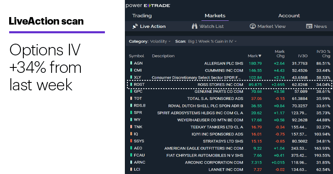Image resolution: width=333 pixels, height=174 pixels.
Task: Select the TNK symbol
Action: point(138,127)
